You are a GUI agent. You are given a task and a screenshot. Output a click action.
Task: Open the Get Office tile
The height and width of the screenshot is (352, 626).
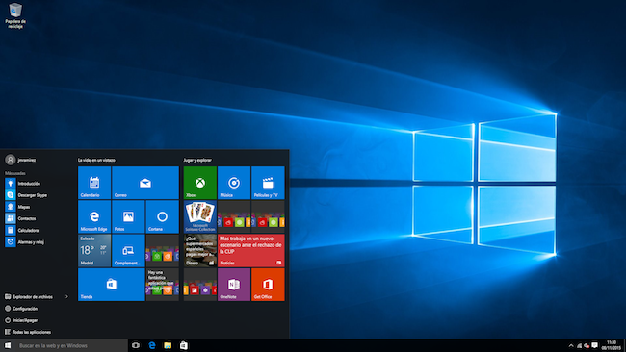[268, 285]
